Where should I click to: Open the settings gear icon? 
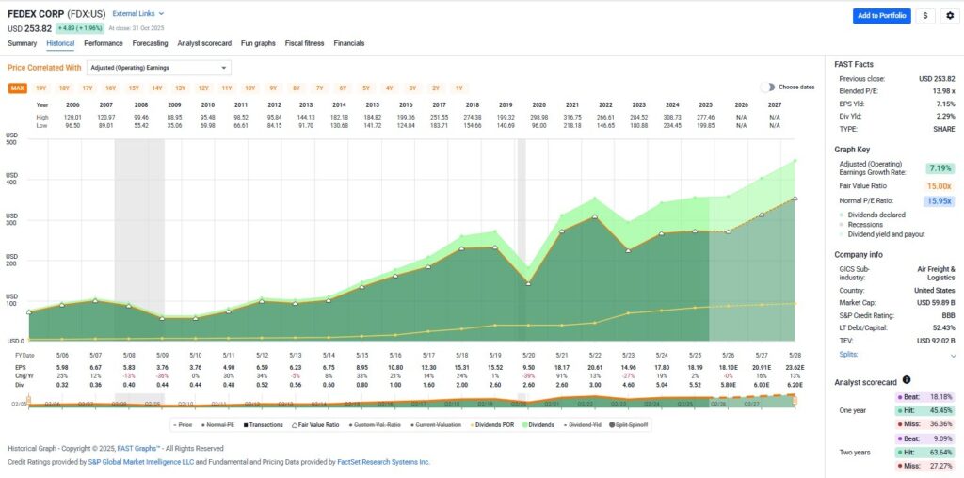949,16
